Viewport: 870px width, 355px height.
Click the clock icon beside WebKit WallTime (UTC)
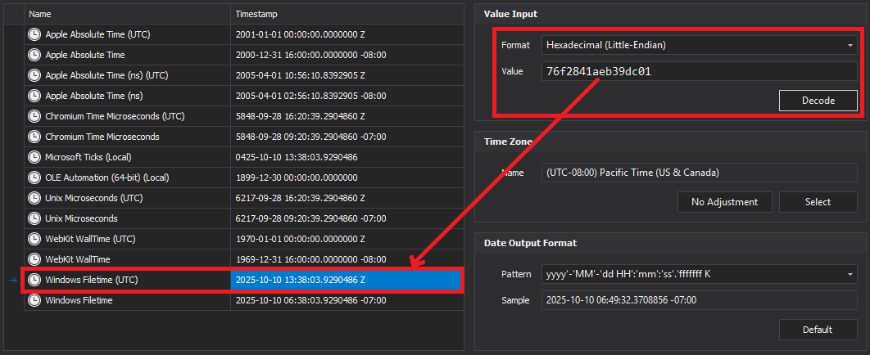[34, 239]
